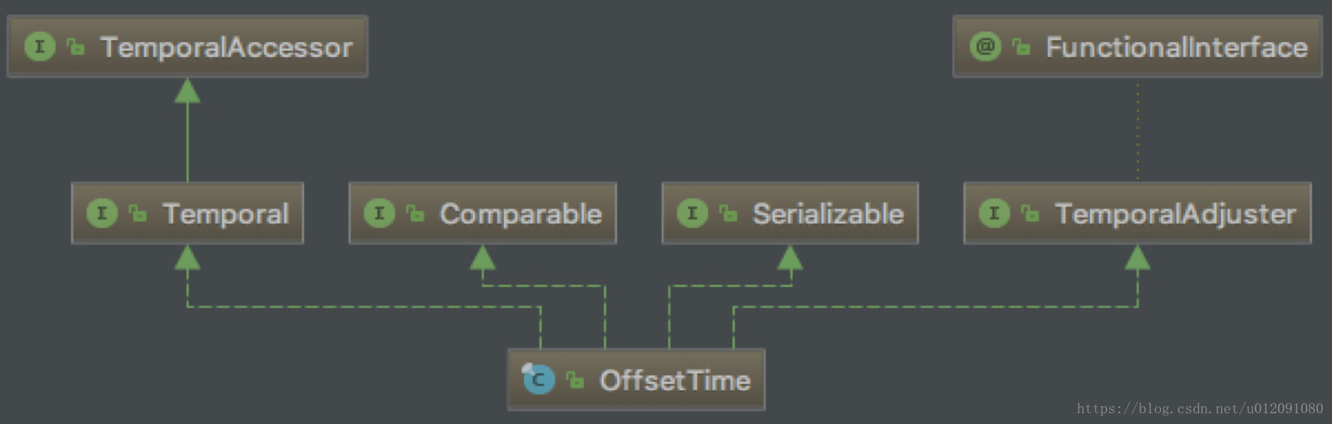Click the Comparable interface icon
This screenshot has width=1332, height=424.
point(379,213)
